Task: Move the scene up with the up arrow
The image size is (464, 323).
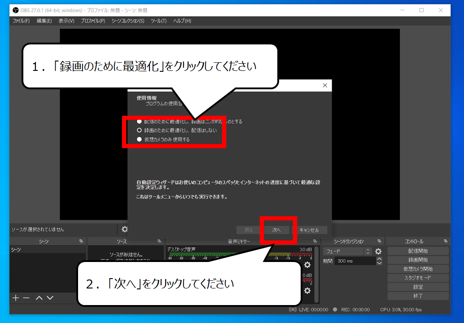Action: (39, 298)
